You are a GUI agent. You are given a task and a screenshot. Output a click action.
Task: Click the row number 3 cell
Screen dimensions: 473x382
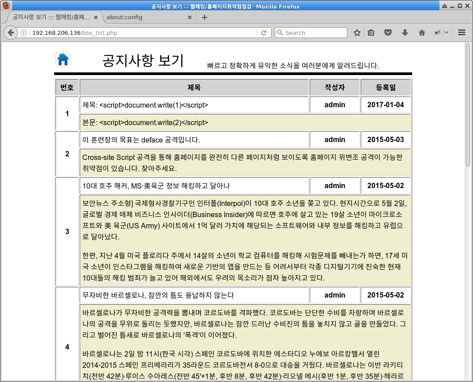pos(67,231)
